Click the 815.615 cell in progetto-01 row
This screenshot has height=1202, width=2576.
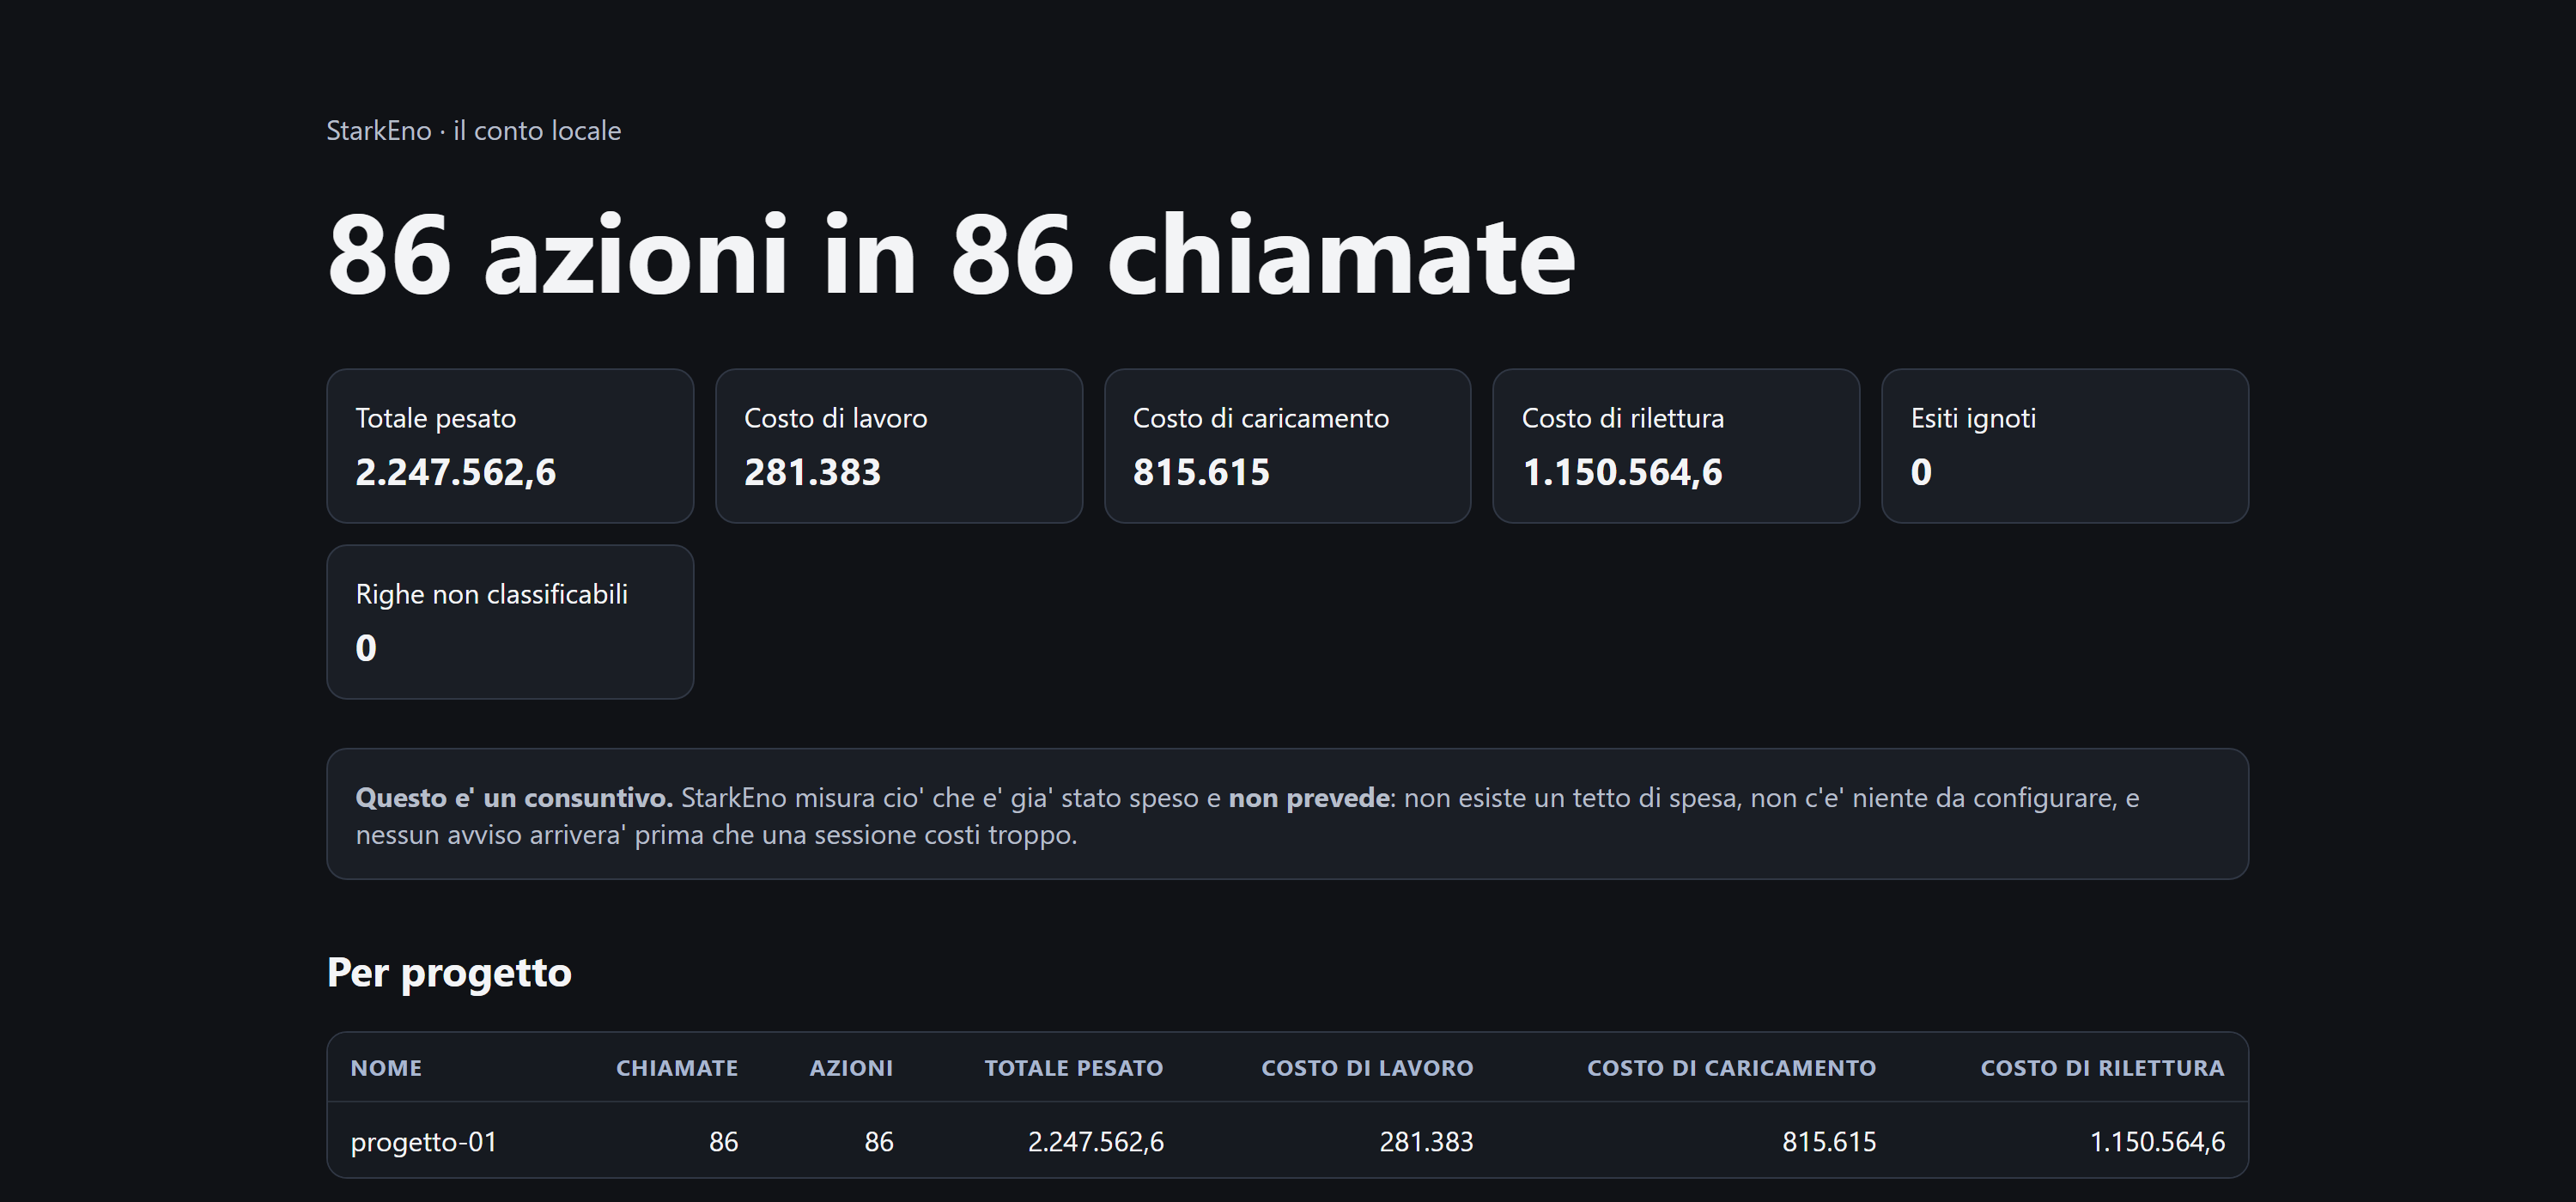coord(1829,1142)
